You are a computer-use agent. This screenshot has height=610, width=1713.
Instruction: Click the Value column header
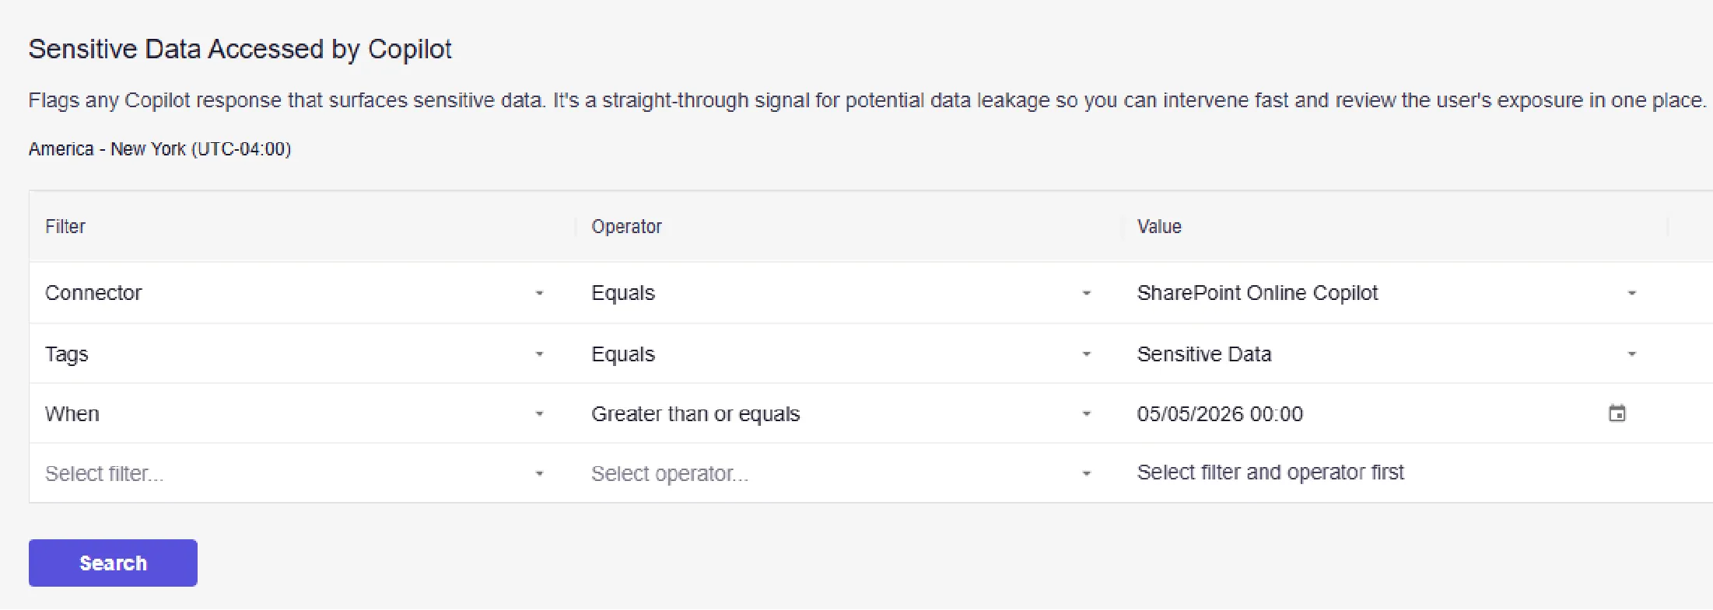tap(1159, 226)
